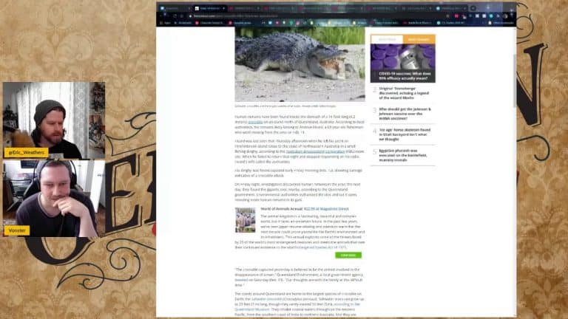
Task: Open the browser three-dot menu
Action: pos(511,16)
